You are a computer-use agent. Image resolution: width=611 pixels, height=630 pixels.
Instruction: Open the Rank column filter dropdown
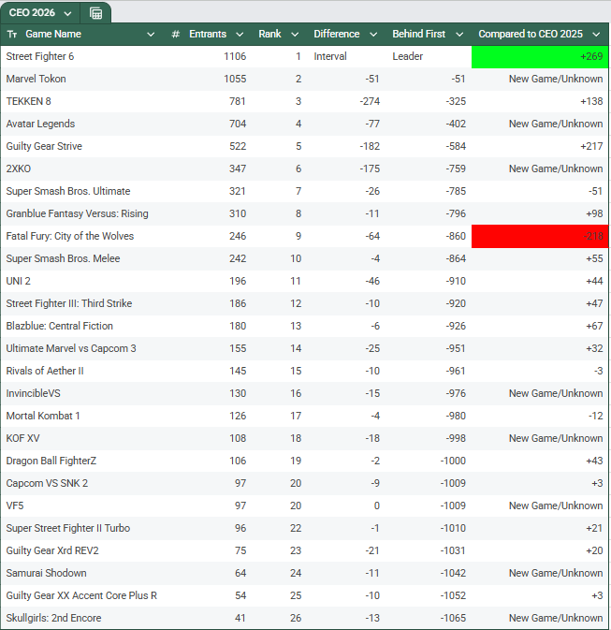tap(295, 35)
